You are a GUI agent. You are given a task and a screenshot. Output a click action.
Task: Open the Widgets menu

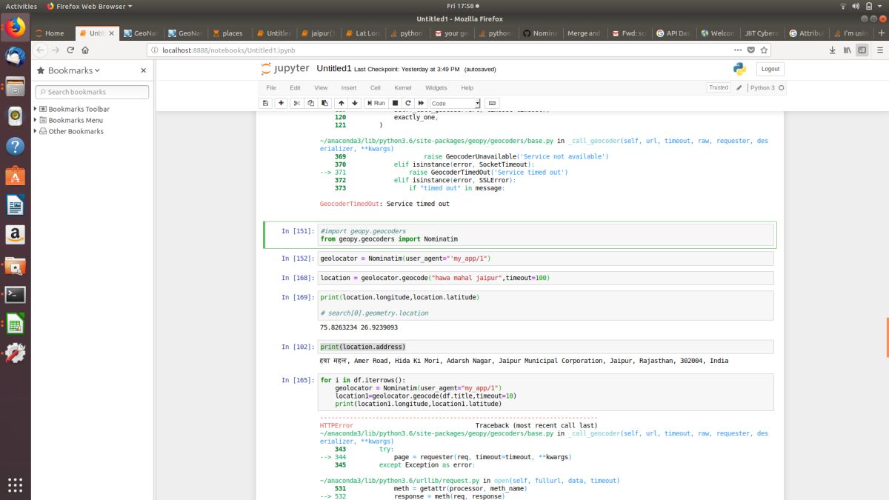coord(436,87)
